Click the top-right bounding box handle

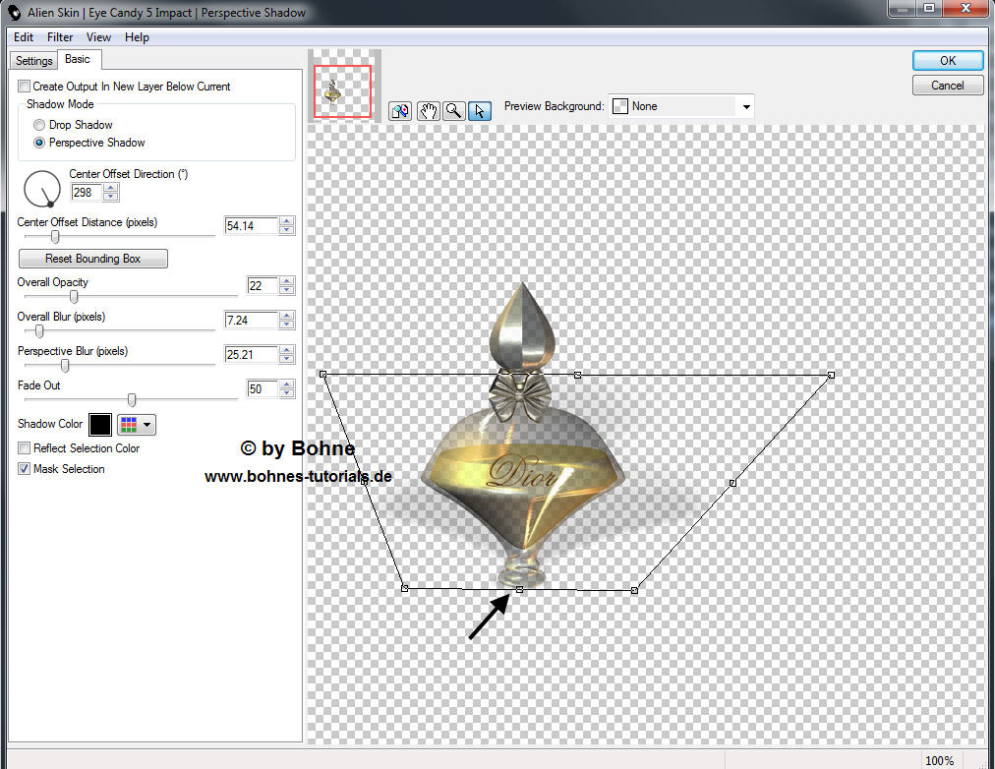pos(831,375)
